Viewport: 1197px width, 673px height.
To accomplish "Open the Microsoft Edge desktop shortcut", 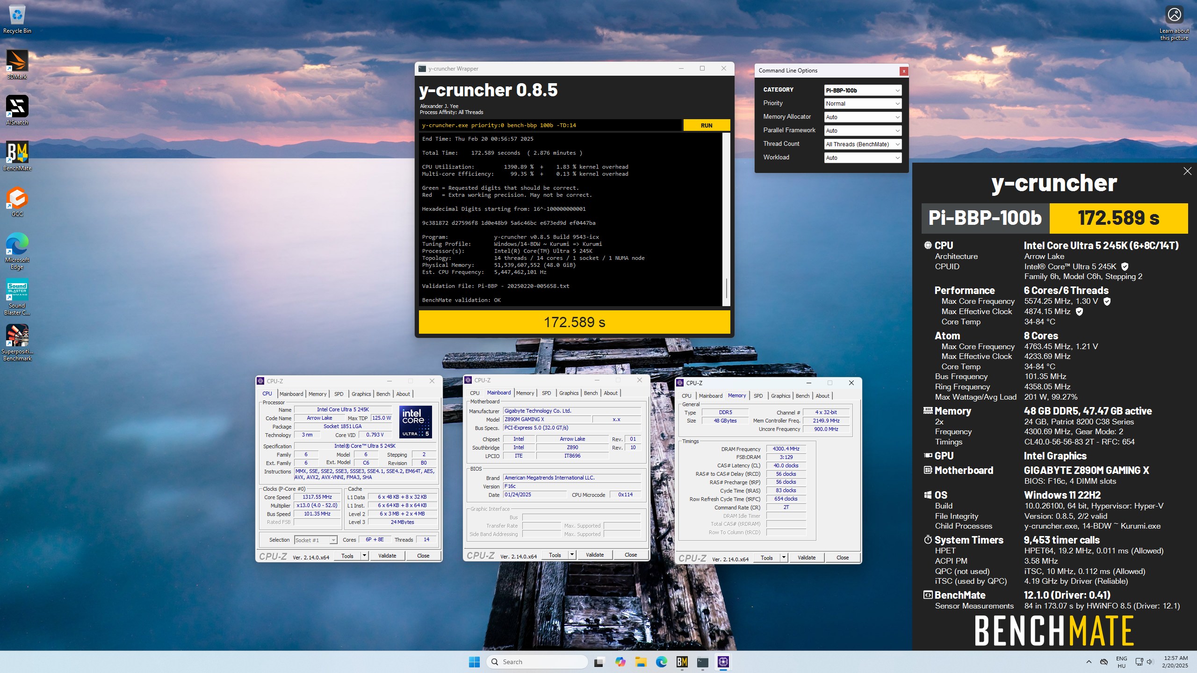I will tap(17, 251).
